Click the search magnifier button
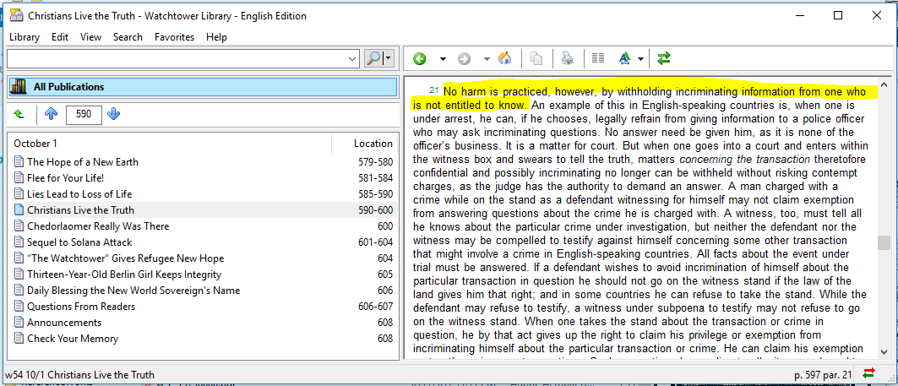898x386 pixels. tap(373, 58)
